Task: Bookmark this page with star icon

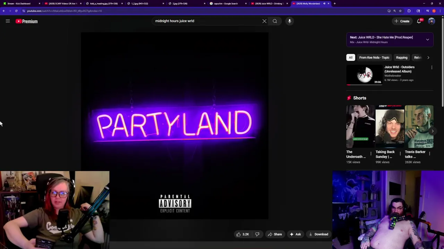Action: (400, 11)
